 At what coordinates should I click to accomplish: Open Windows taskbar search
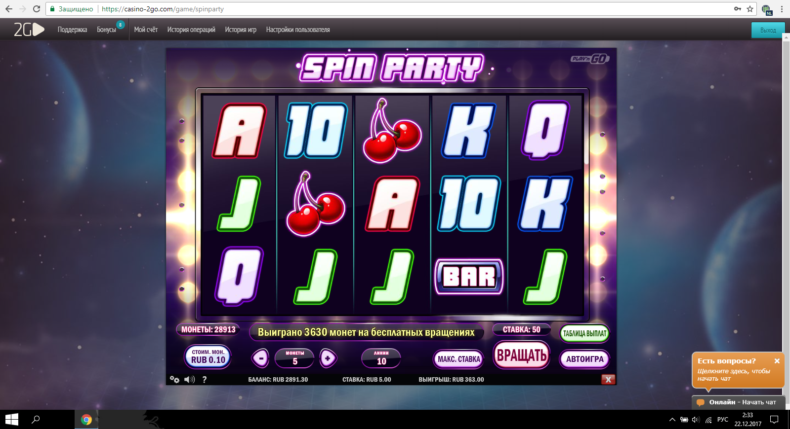[x=36, y=420]
